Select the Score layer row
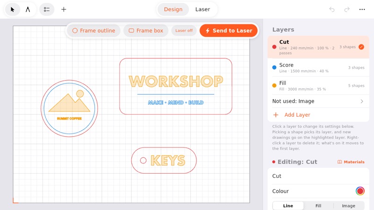Image resolution: width=374 pixels, height=210 pixels. pyautogui.click(x=318, y=68)
